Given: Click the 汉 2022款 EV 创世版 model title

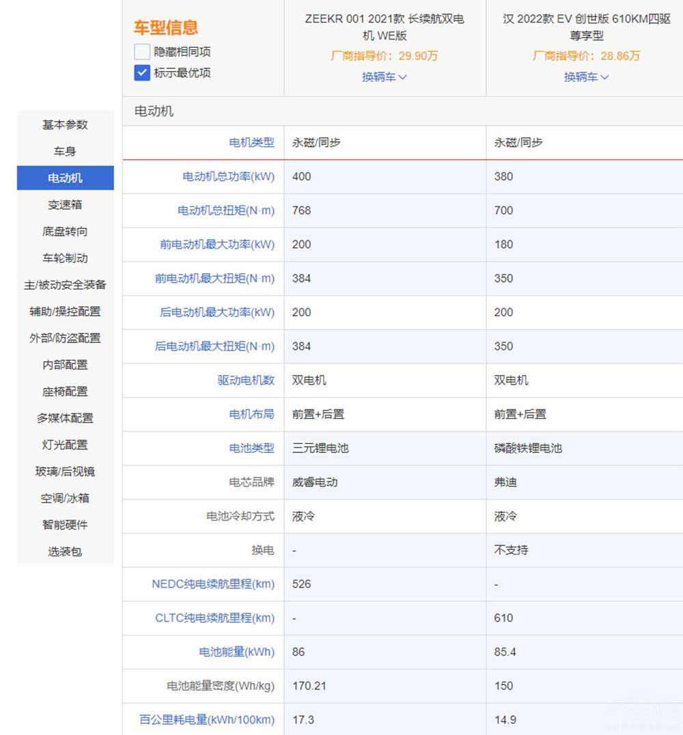Looking at the screenshot, I should point(586,27).
